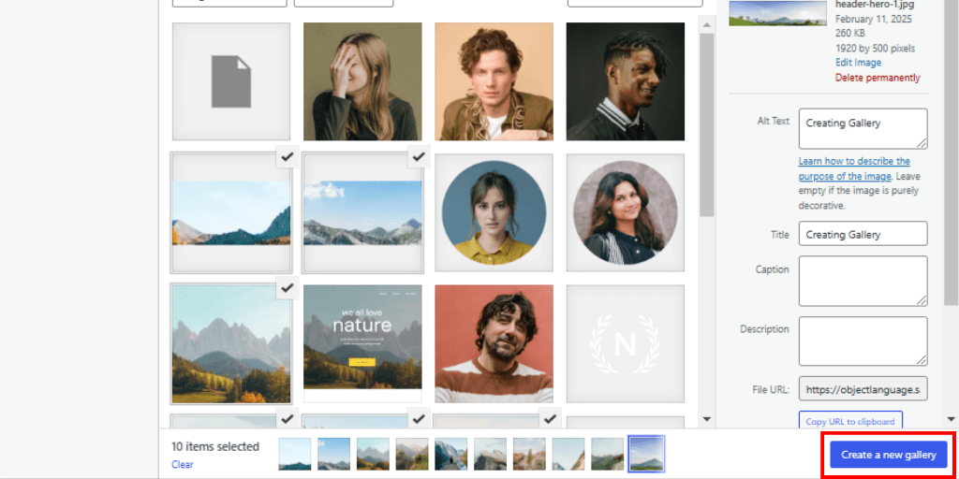Open the Edit Image link
Screen dimensions: 959x479
[858, 63]
